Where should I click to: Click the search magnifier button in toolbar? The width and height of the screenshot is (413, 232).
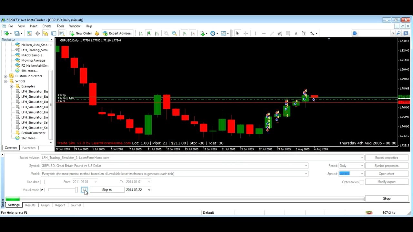(398, 33)
